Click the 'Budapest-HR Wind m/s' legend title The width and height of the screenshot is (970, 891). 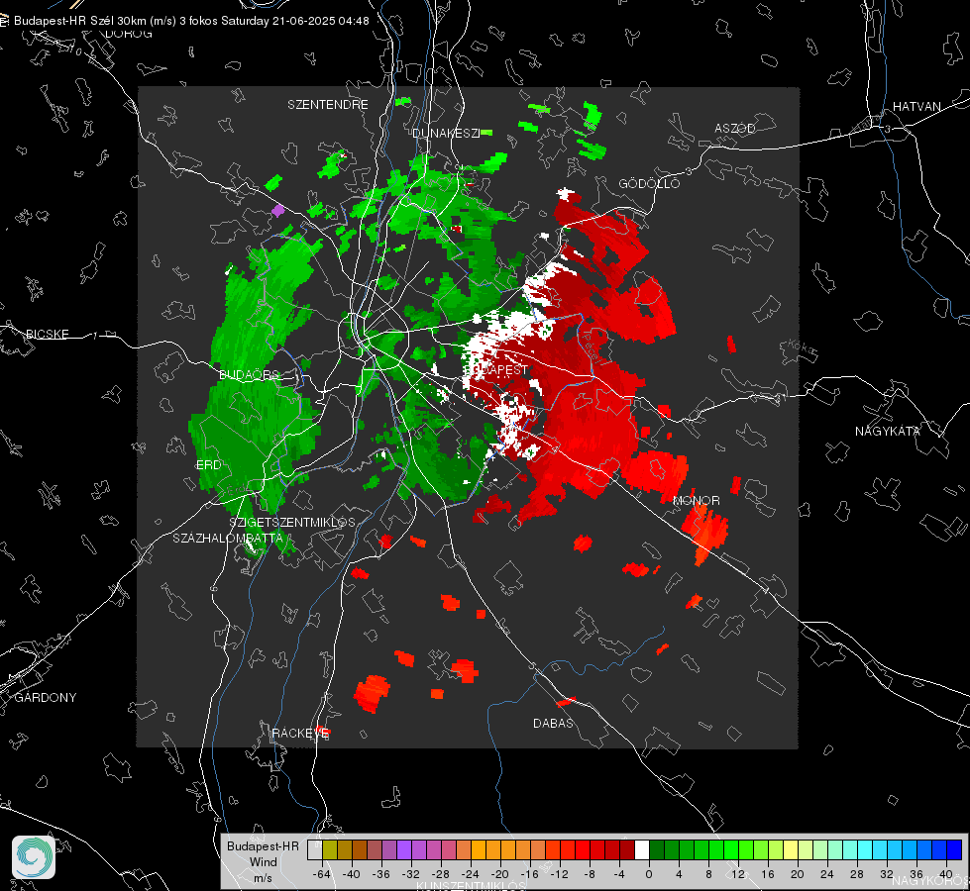pos(263,861)
